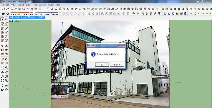Click the Zoom Extents tool
Viewport: 212px width, 108px height.
[x=2, y=80]
